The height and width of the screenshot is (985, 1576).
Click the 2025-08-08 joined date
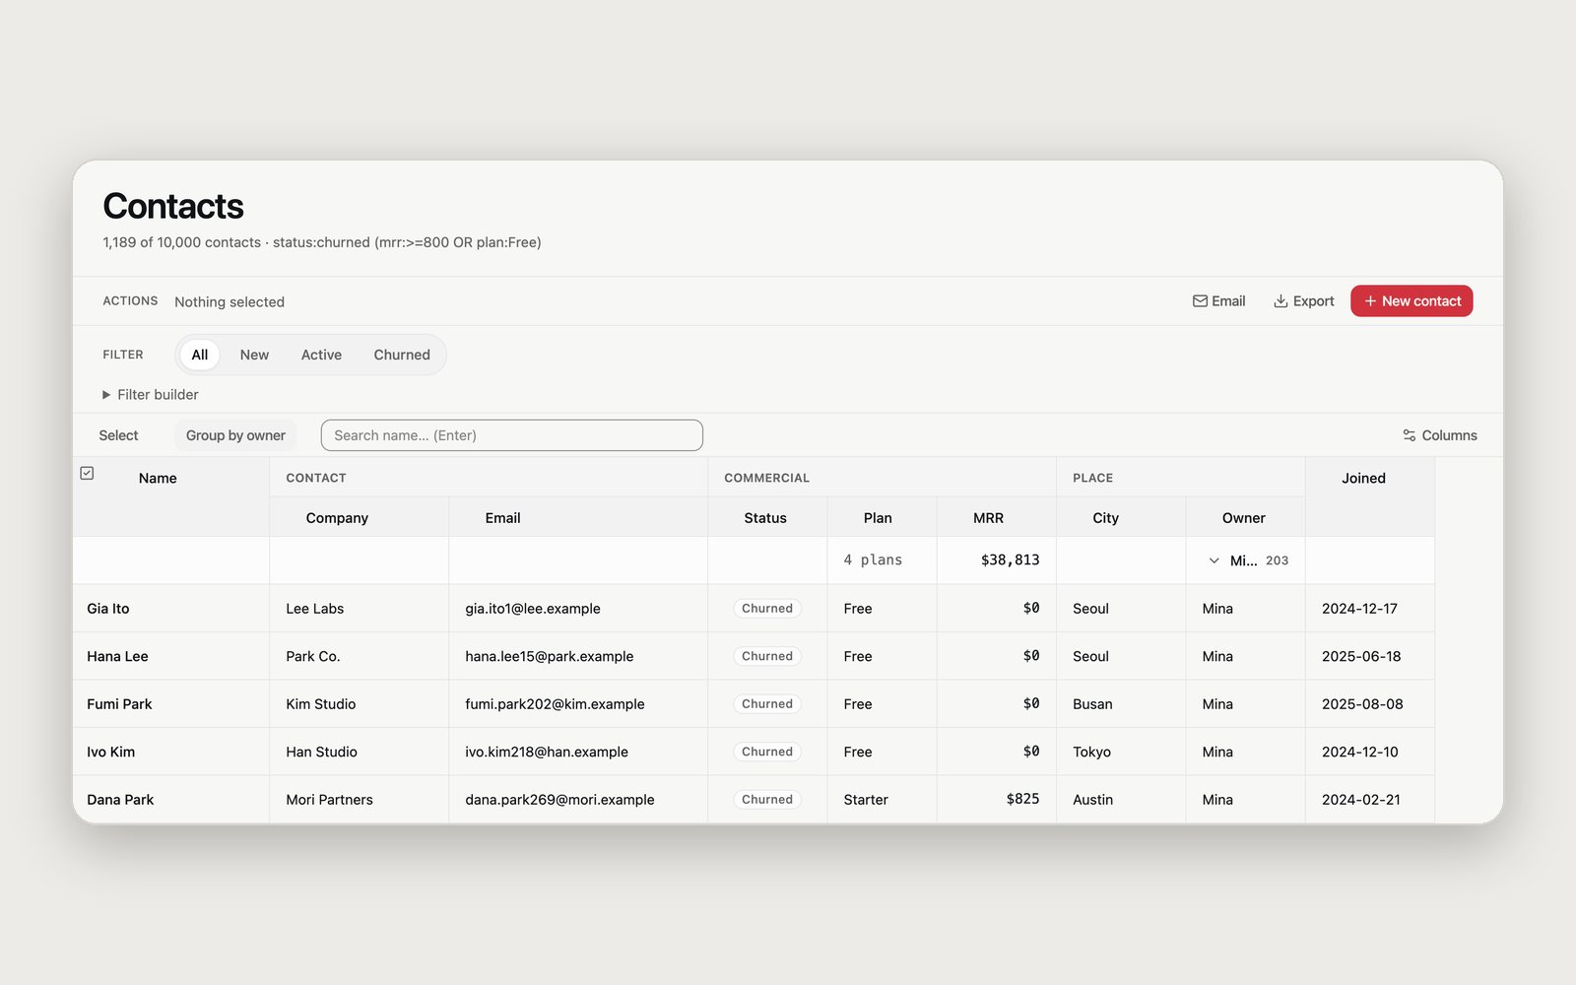tap(1362, 704)
